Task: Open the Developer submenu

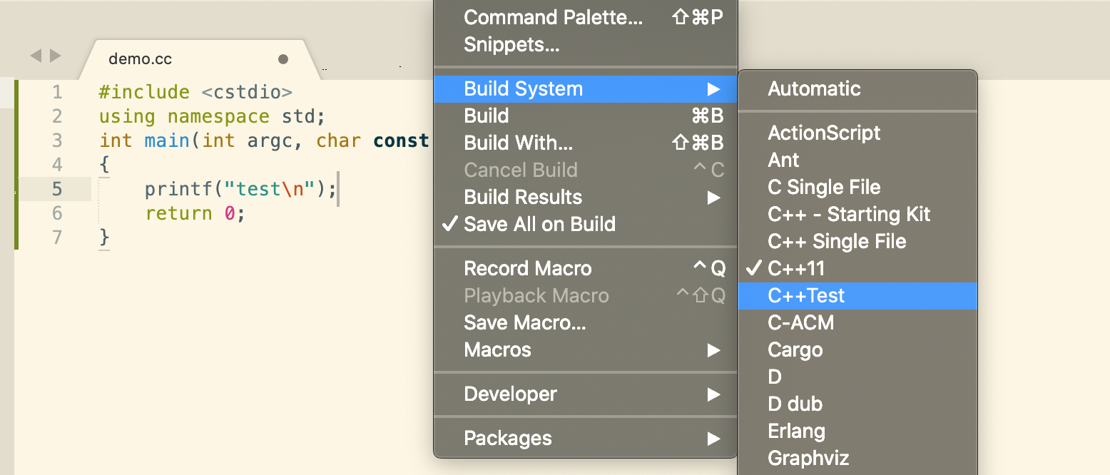Action: tap(510, 394)
